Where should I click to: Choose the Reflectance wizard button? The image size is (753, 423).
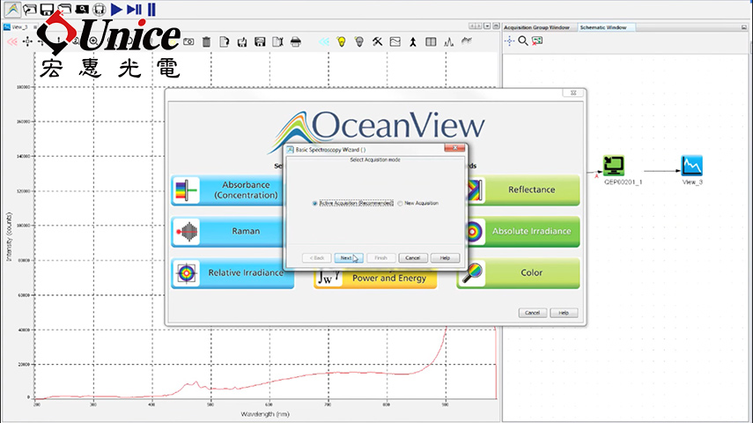point(523,190)
